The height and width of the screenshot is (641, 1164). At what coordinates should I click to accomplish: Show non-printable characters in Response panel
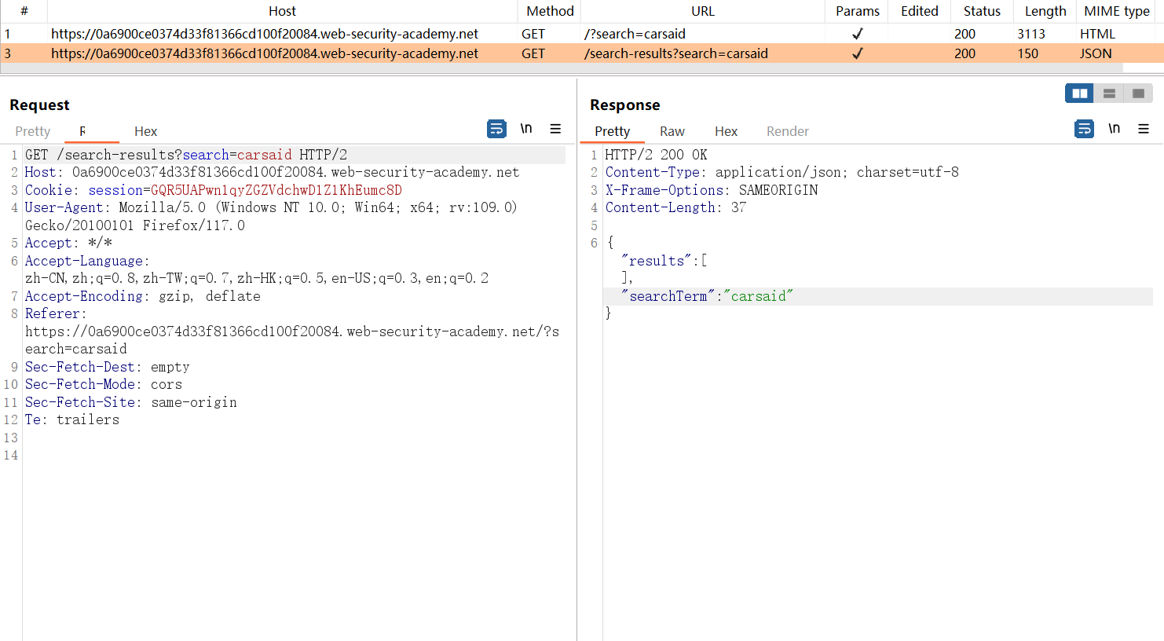click(x=1114, y=129)
